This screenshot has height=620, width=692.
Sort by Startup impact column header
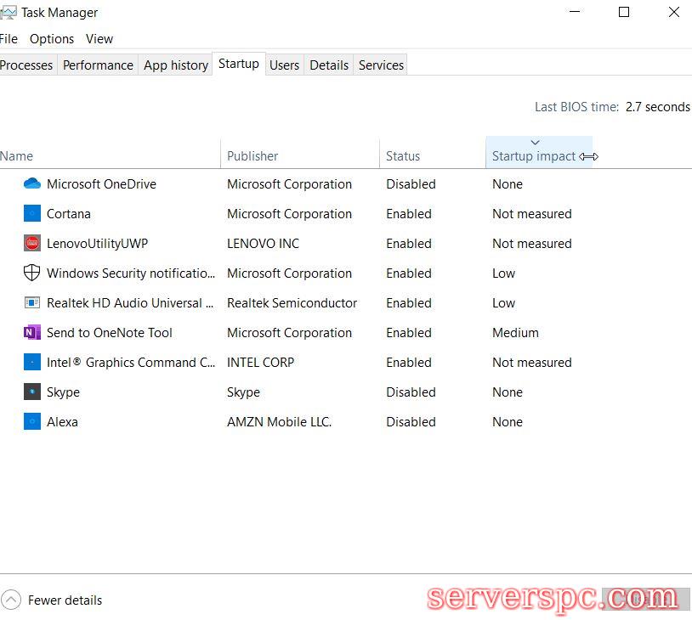pos(533,156)
